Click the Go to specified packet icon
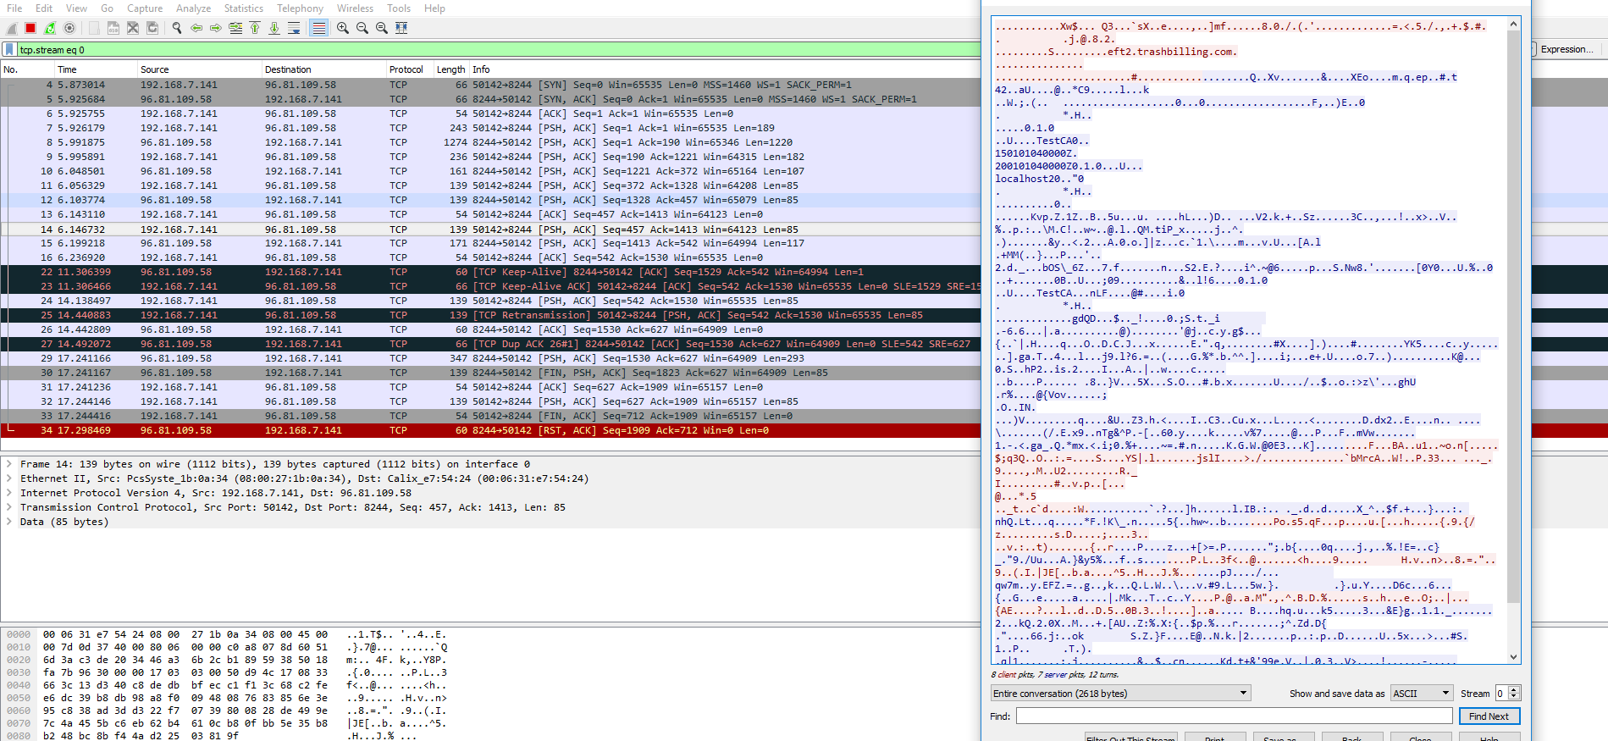Screen dimensions: 1608x741 tap(235, 28)
